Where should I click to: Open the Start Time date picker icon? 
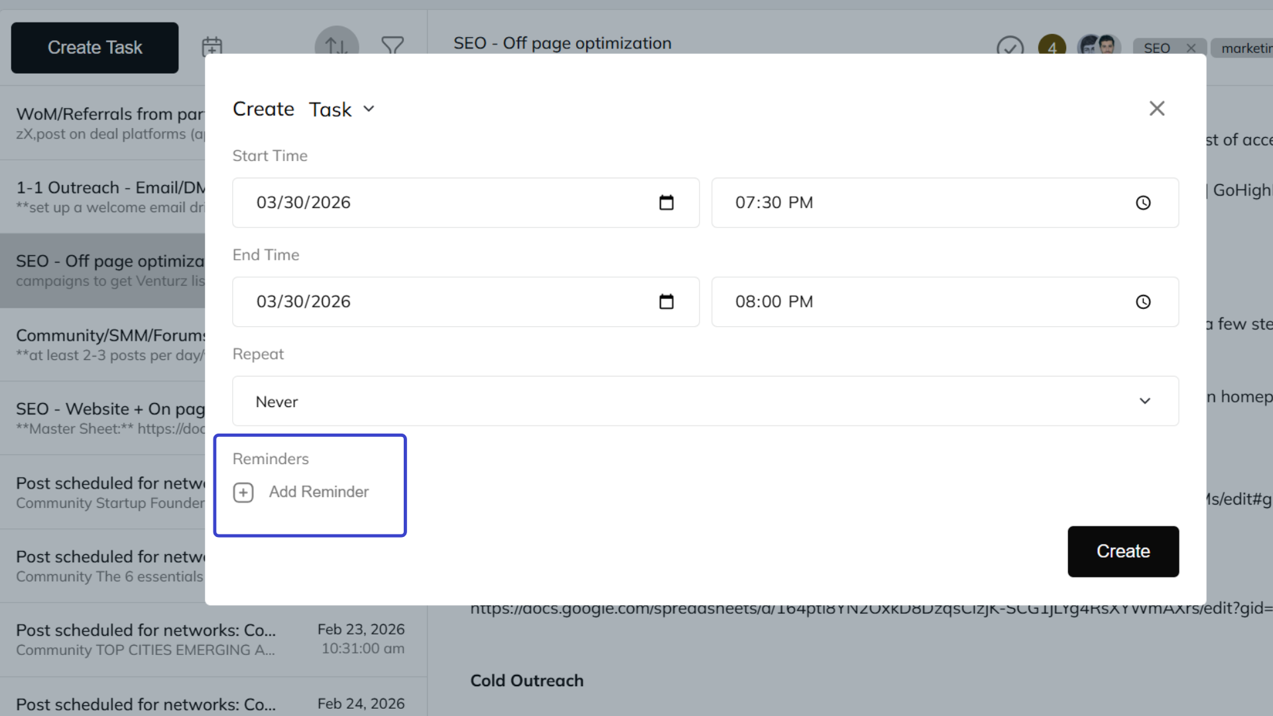[668, 203]
